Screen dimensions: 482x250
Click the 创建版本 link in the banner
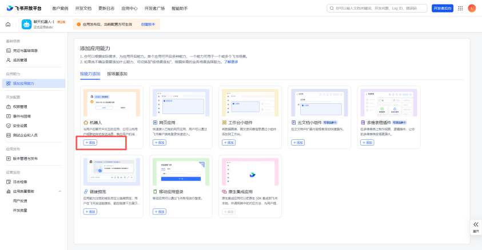(x=148, y=24)
